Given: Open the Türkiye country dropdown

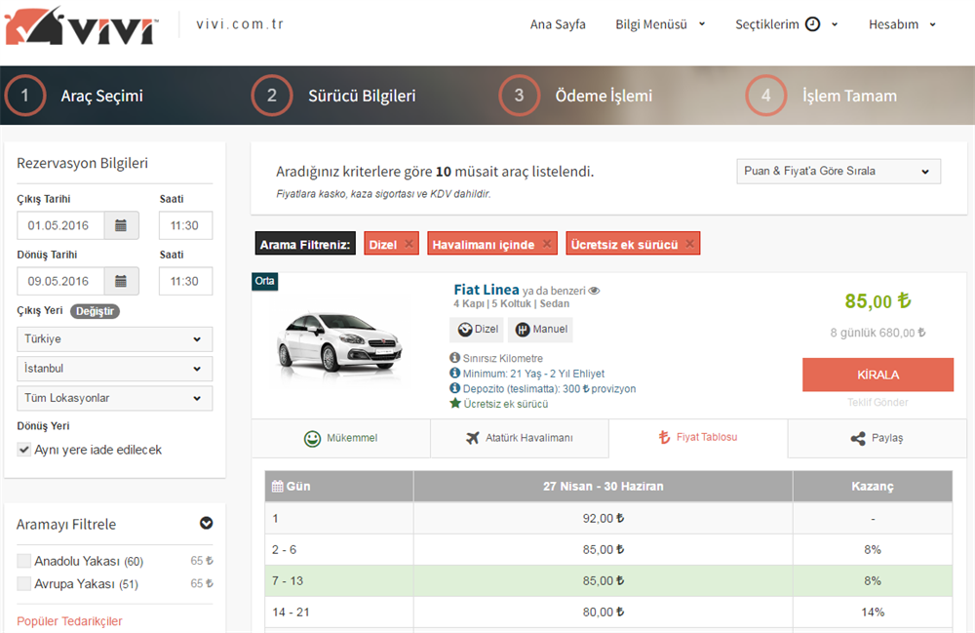Looking at the screenshot, I should [114, 338].
